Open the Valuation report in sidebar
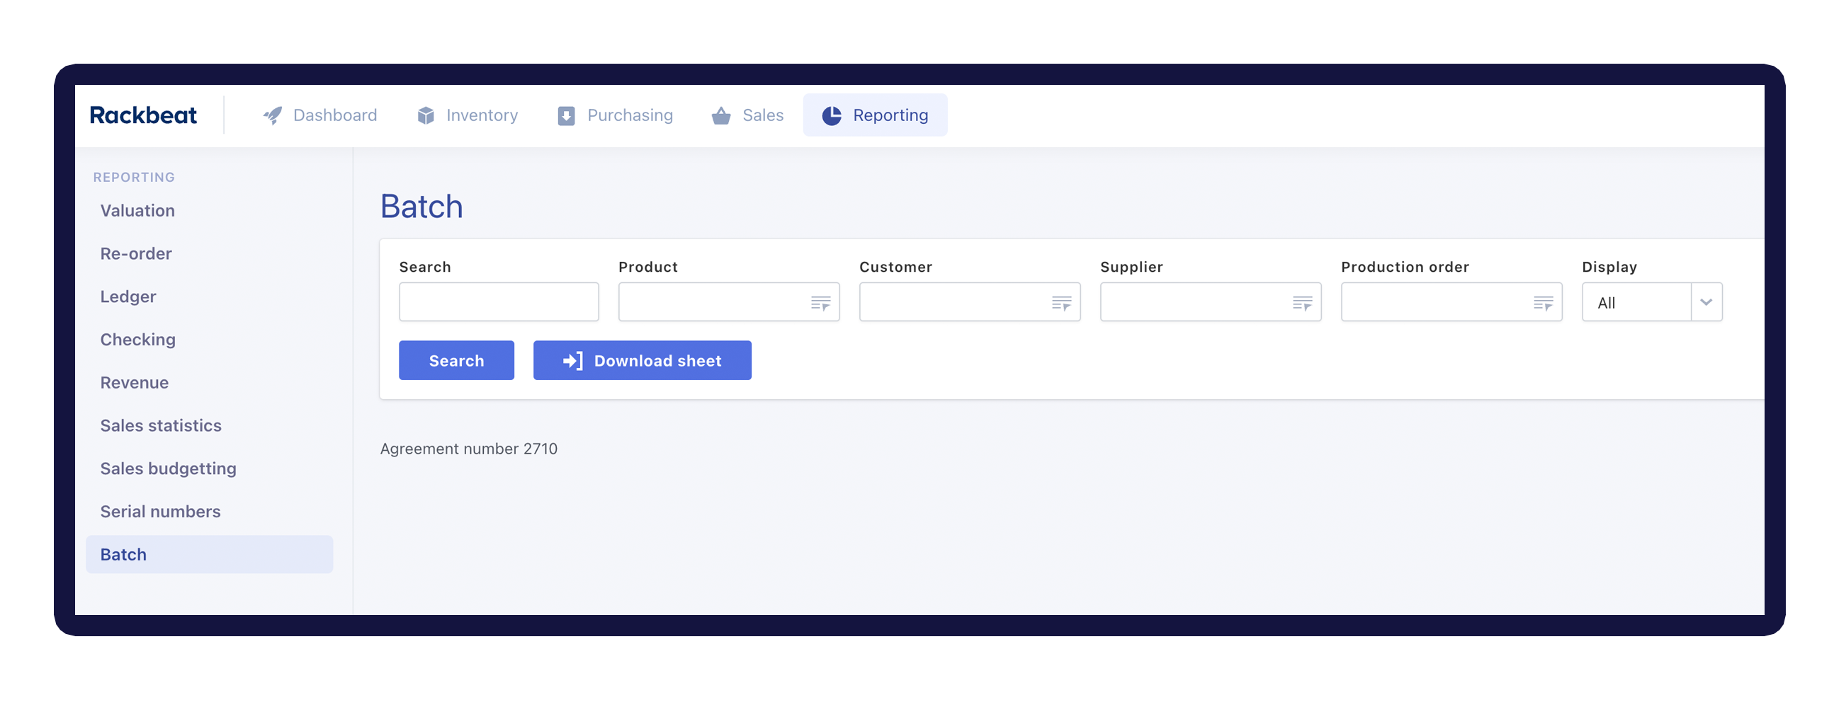Screen dimensions: 1839x719 (137, 210)
